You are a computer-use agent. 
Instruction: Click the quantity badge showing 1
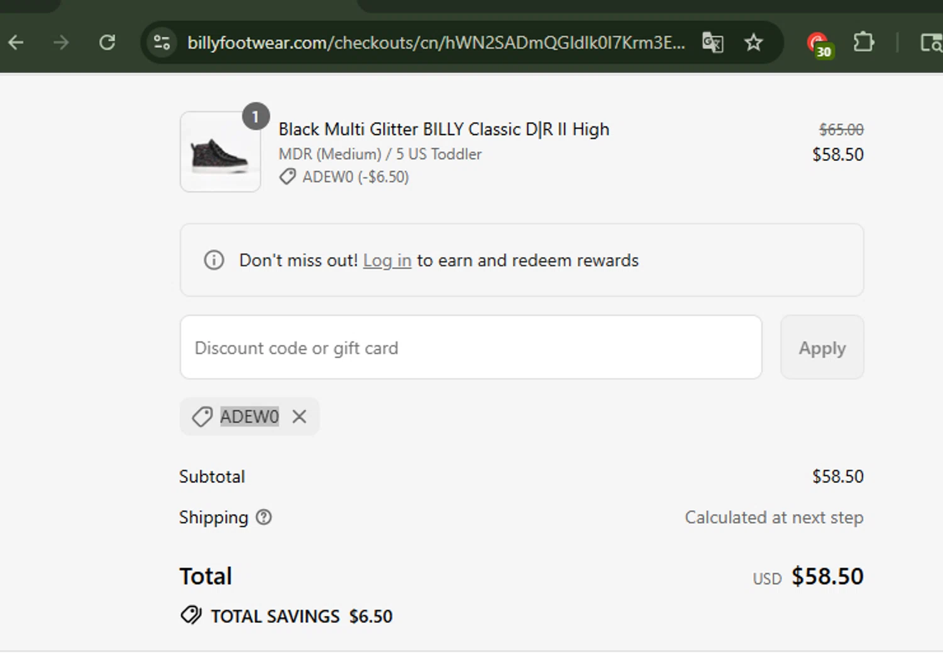click(256, 116)
